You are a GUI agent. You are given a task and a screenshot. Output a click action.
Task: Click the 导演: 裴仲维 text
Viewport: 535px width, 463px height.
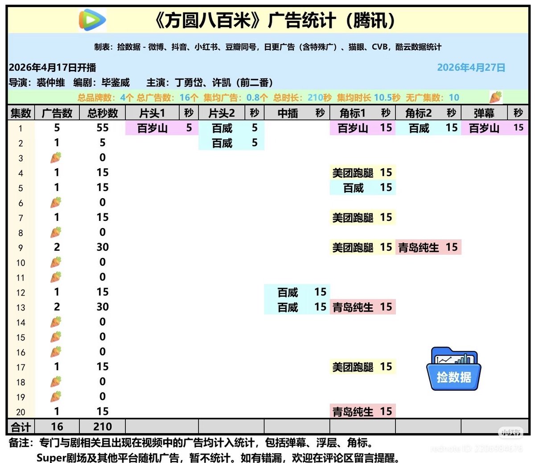(37, 83)
